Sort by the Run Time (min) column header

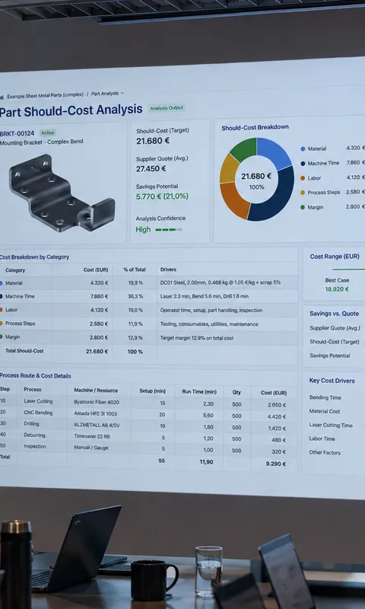click(x=199, y=392)
